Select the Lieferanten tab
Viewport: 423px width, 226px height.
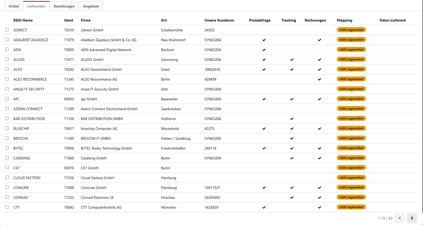coord(37,6)
